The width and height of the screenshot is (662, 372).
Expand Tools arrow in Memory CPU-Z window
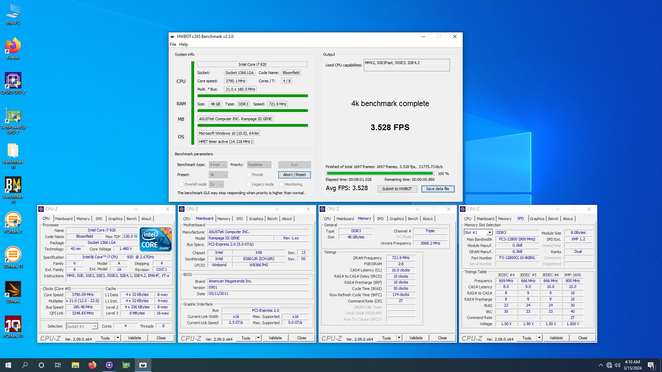399,338
